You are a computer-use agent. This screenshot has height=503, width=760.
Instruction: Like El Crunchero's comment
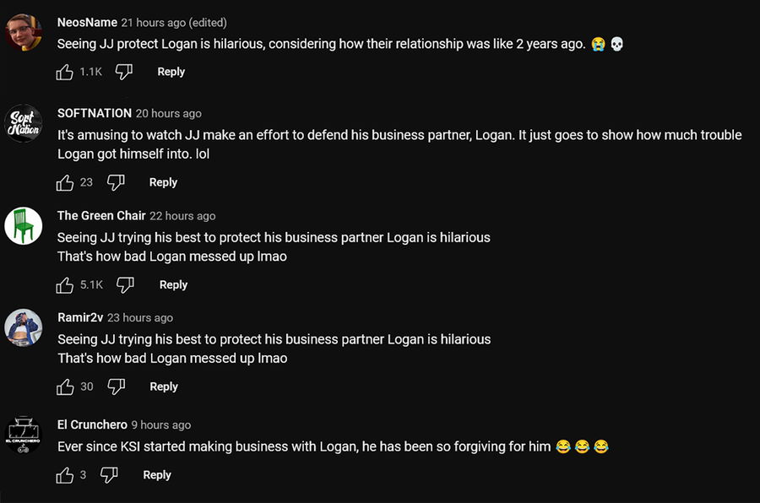point(65,476)
